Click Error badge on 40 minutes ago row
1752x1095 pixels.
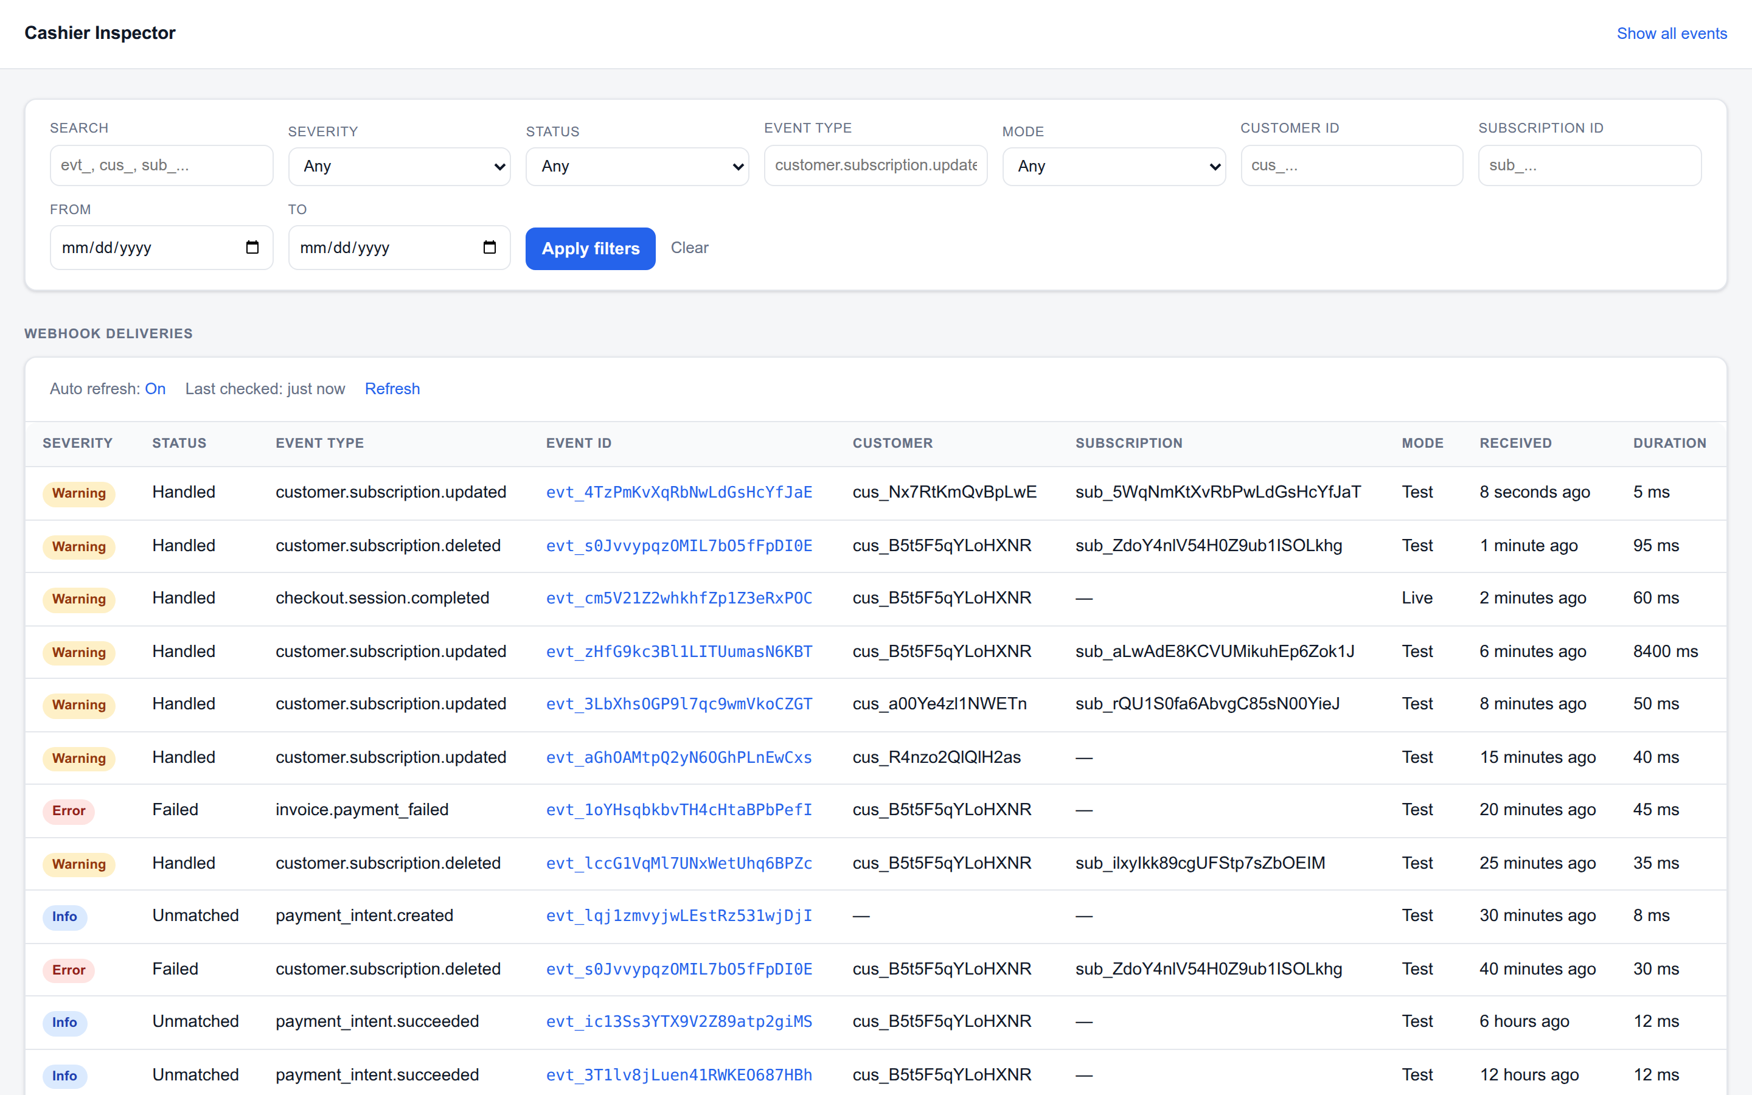click(x=69, y=970)
